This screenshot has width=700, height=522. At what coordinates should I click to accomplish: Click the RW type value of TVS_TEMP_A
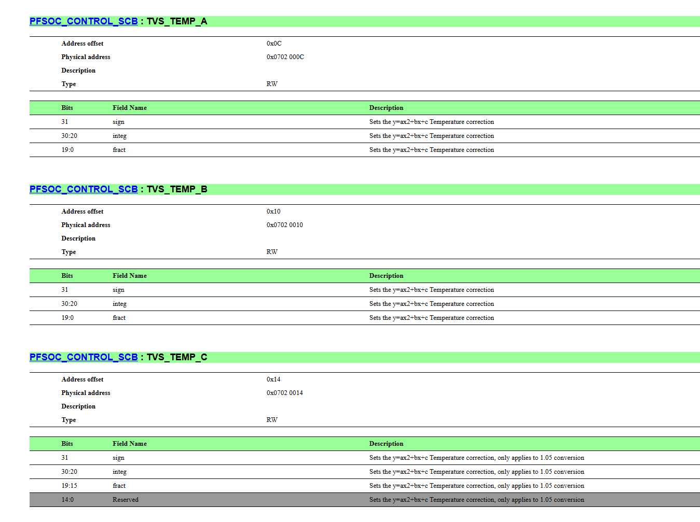pos(272,84)
